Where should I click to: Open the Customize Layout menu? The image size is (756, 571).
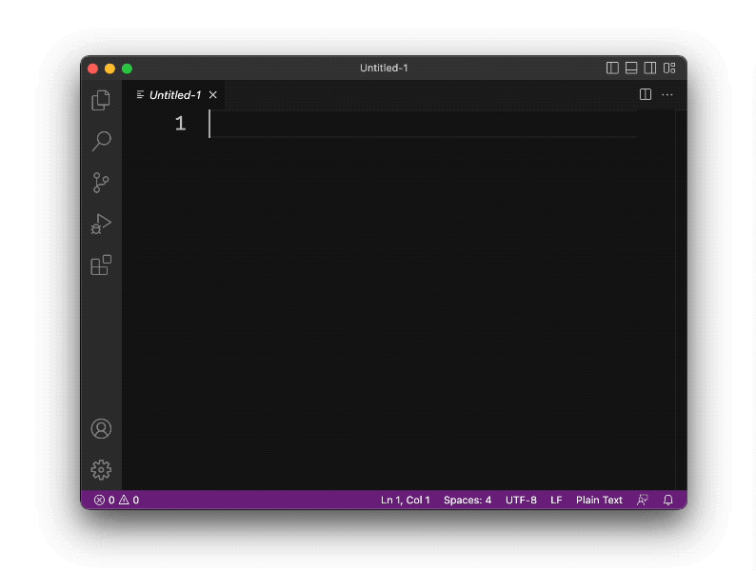coord(669,69)
